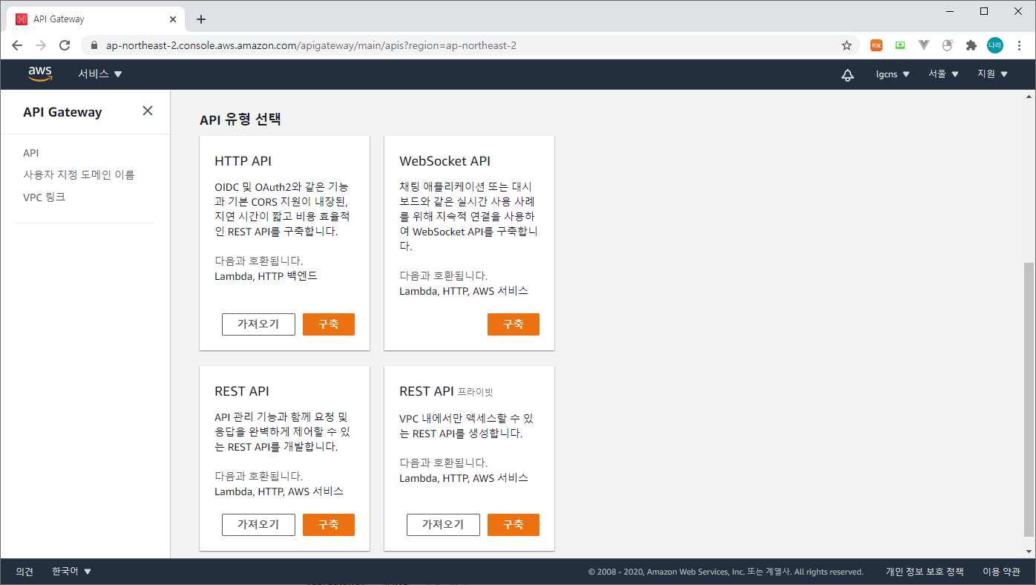This screenshot has width=1036, height=585.
Task: Close the API Gateway browser tab
Action: coord(173,19)
